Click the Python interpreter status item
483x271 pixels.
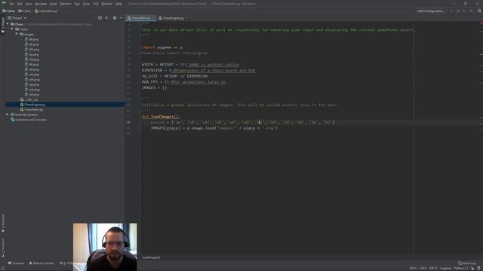point(460,268)
